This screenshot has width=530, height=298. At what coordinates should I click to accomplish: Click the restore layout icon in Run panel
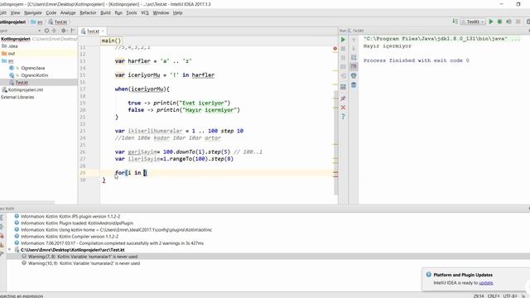pos(343,87)
